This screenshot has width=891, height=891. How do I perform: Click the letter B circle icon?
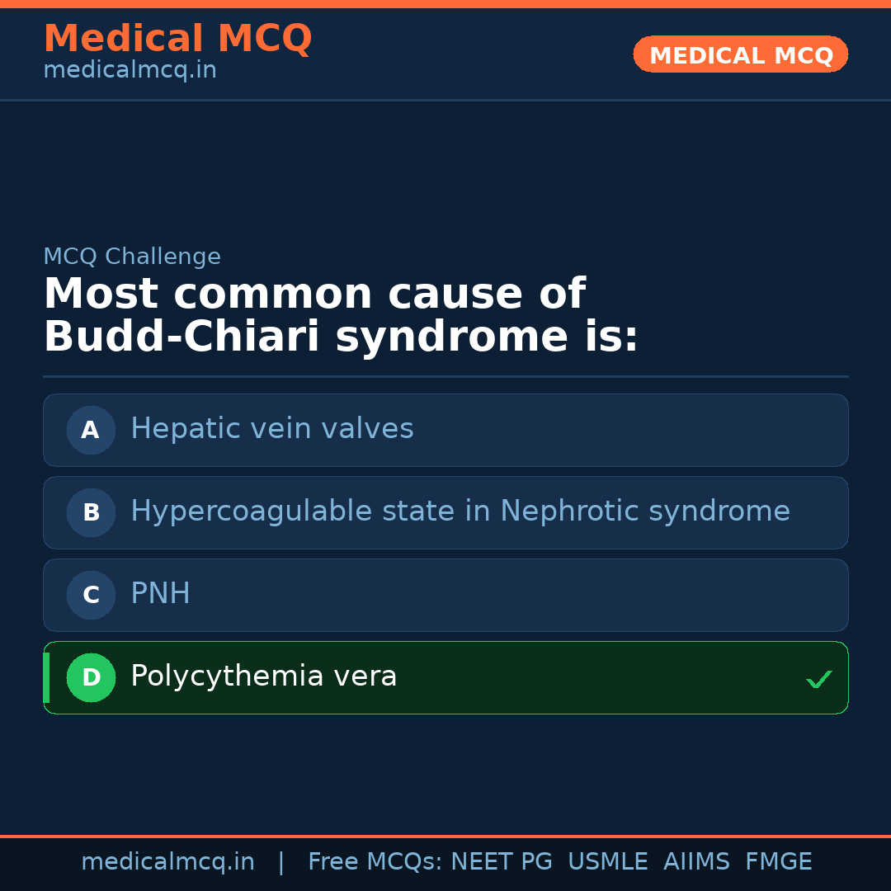(91, 512)
